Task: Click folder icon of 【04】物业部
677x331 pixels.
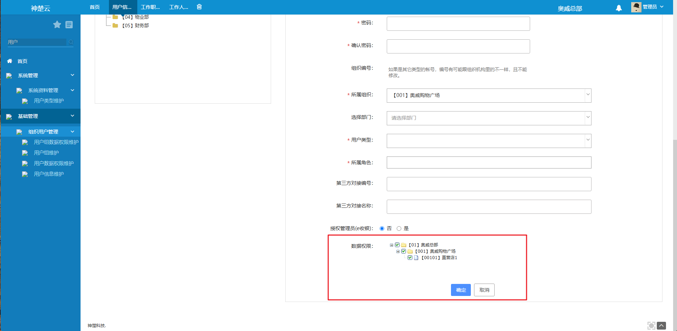Action: (x=115, y=17)
